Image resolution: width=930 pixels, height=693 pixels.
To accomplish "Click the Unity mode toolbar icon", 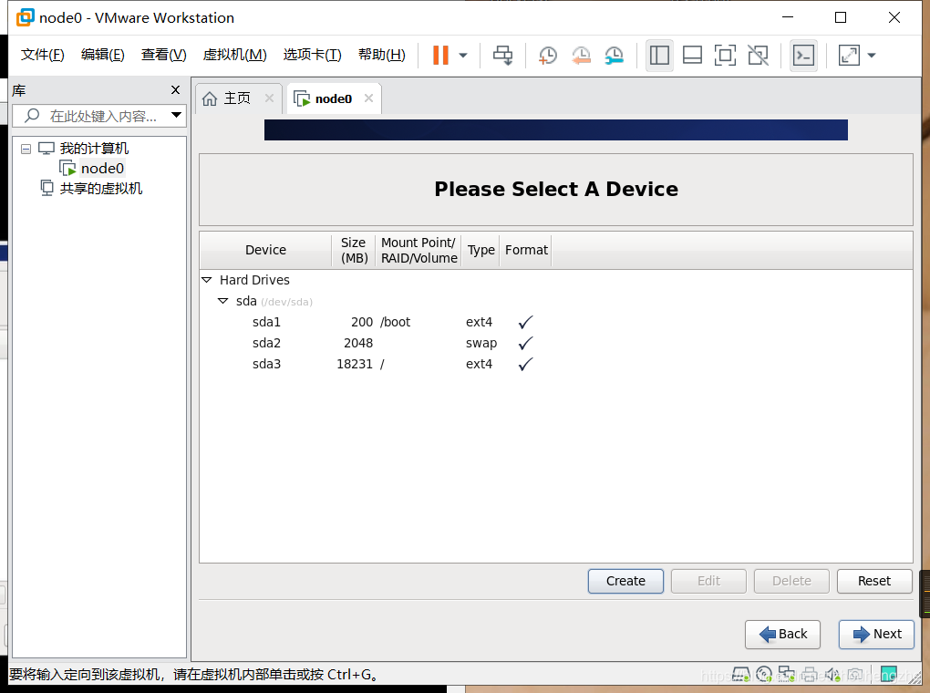I will point(758,56).
